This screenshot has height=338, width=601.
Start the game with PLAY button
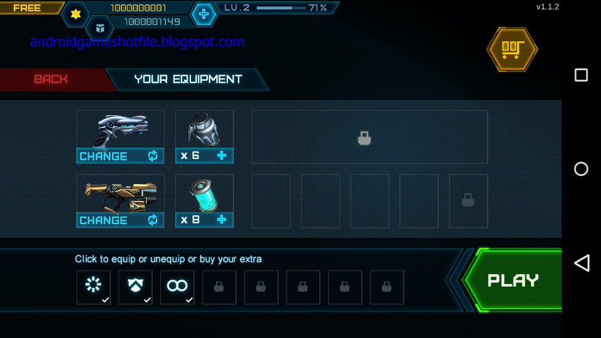tap(513, 280)
